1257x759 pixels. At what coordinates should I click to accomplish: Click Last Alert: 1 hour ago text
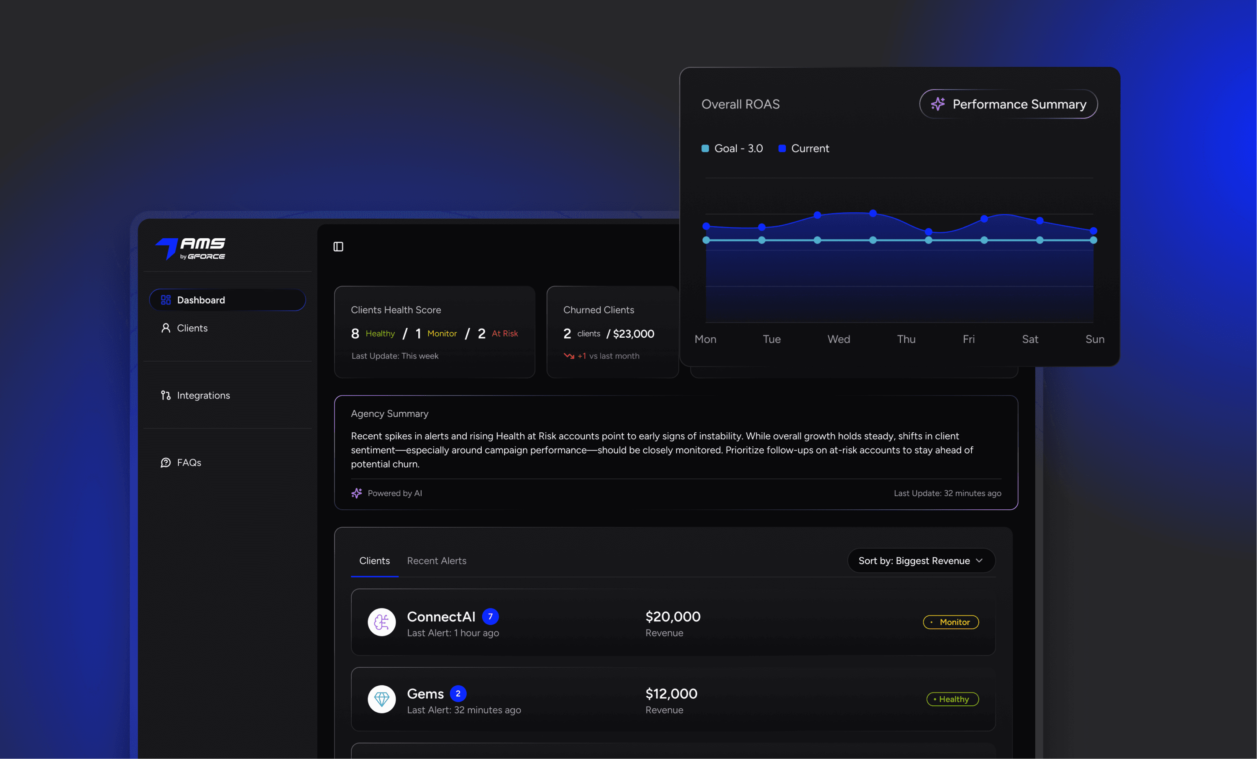(x=453, y=633)
